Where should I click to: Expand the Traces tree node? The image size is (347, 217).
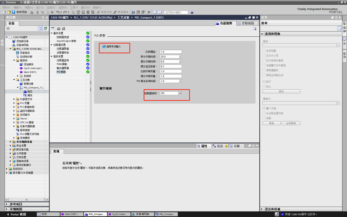coord(14,119)
